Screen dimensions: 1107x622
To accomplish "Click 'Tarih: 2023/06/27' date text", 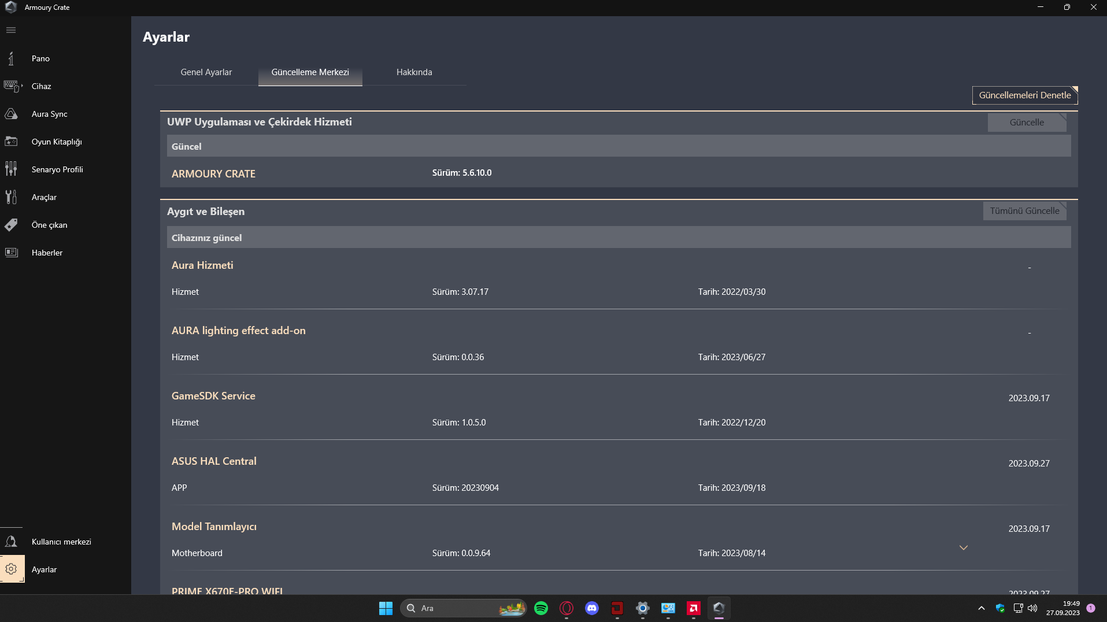I will pyautogui.click(x=732, y=357).
